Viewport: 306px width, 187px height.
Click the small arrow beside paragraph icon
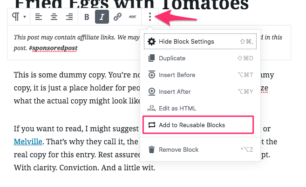click(x=25, y=17)
